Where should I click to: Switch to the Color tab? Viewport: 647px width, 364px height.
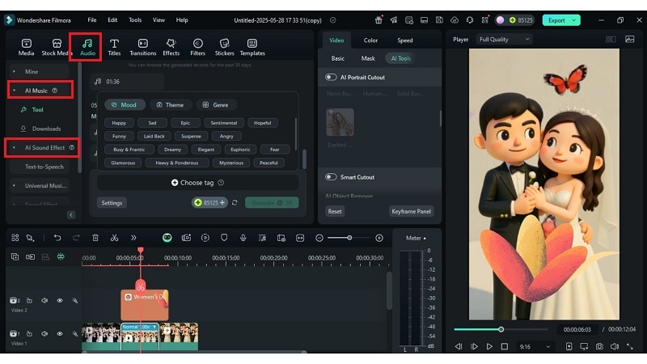click(370, 40)
